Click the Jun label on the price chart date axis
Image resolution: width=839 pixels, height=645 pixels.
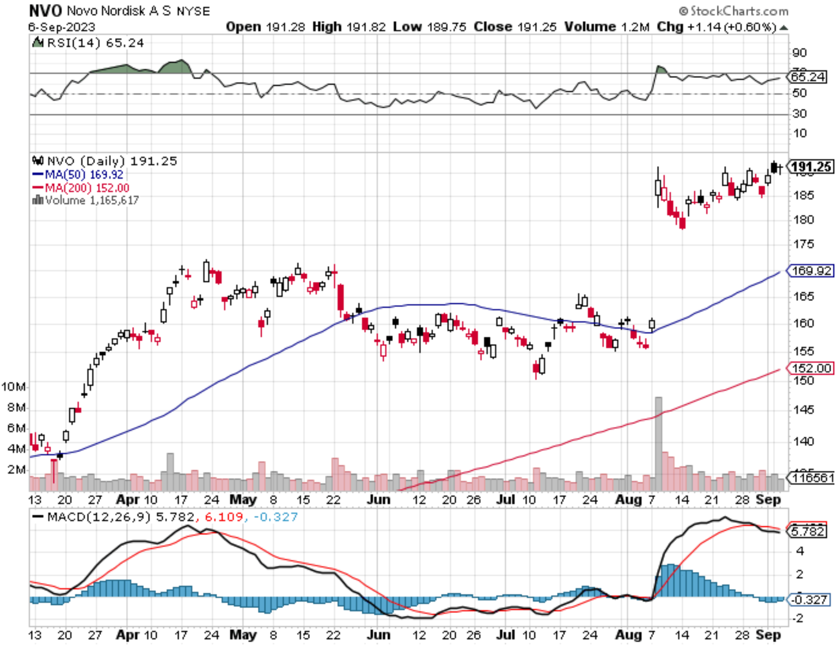pos(379,499)
